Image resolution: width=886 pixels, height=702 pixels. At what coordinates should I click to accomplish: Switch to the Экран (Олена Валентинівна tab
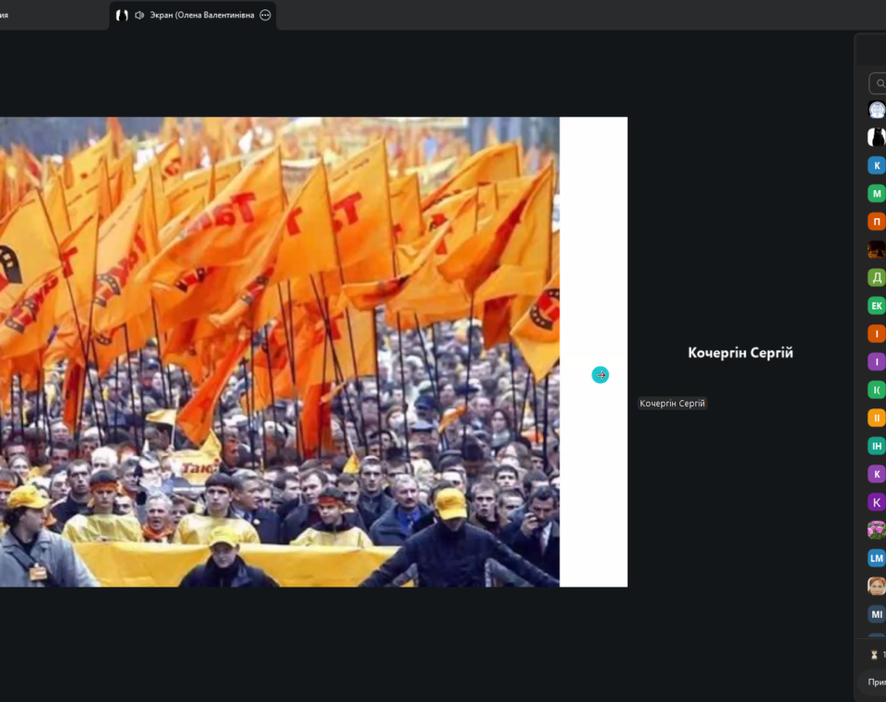click(193, 16)
